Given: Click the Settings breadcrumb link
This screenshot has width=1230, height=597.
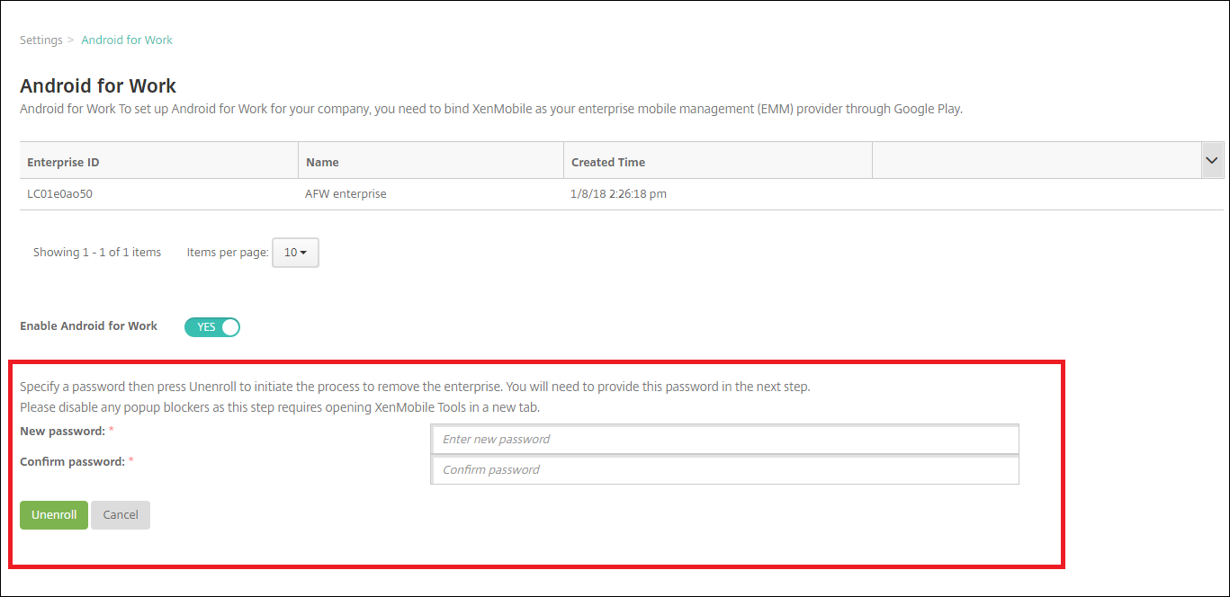Looking at the screenshot, I should [x=41, y=40].
